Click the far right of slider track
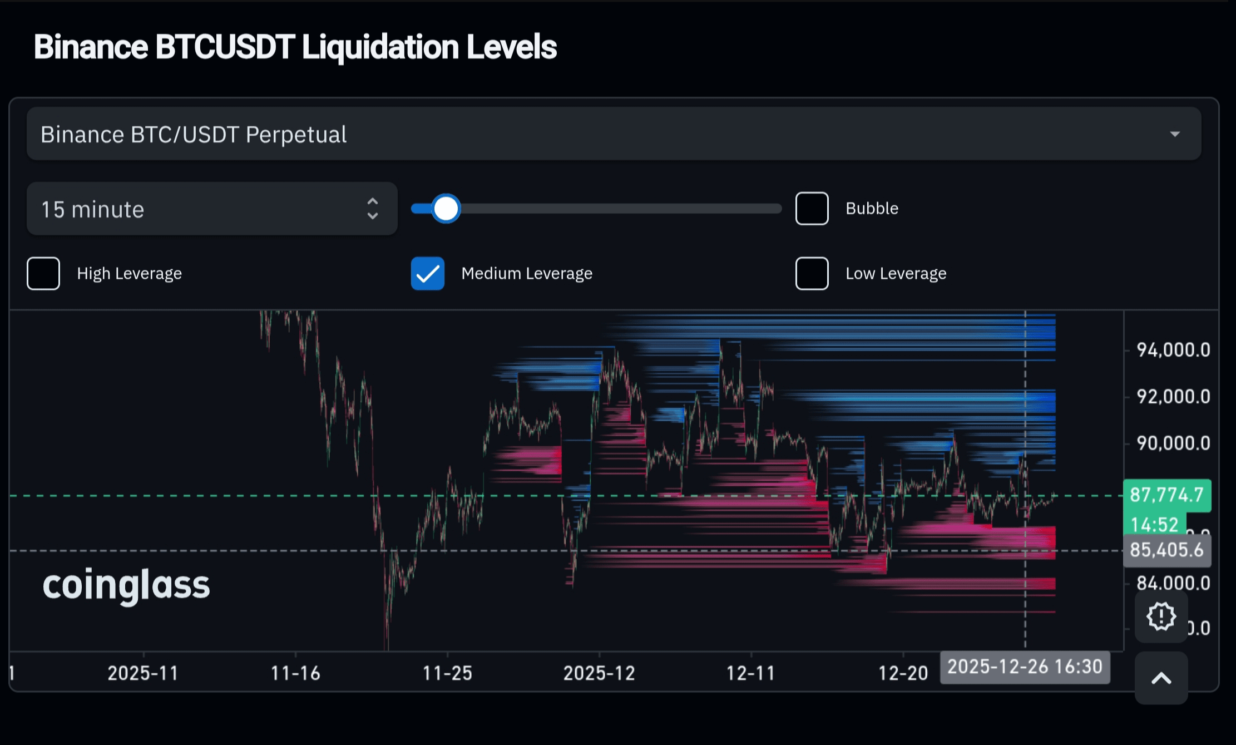 coord(776,209)
